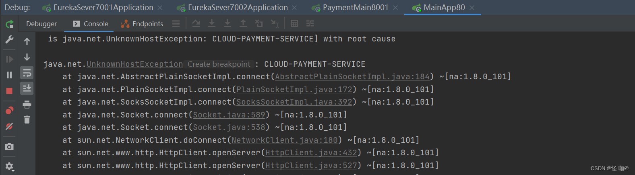Switch to the PaymentMain8001 tab
Viewport: 635px width, 175px height.
click(x=356, y=8)
